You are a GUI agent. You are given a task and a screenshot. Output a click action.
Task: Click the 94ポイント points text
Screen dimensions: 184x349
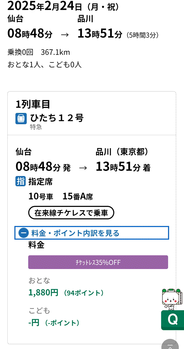click(x=84, y=293)
